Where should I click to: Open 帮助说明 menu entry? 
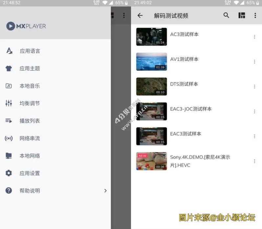tap(55, 190)
